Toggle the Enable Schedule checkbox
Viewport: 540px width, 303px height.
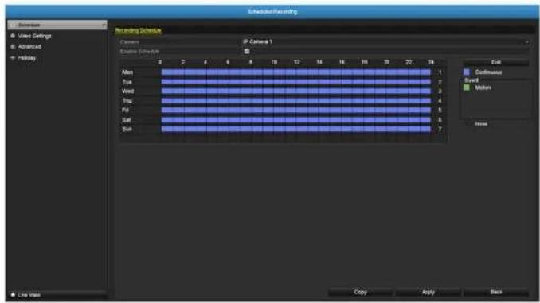[x=247, y=51]
